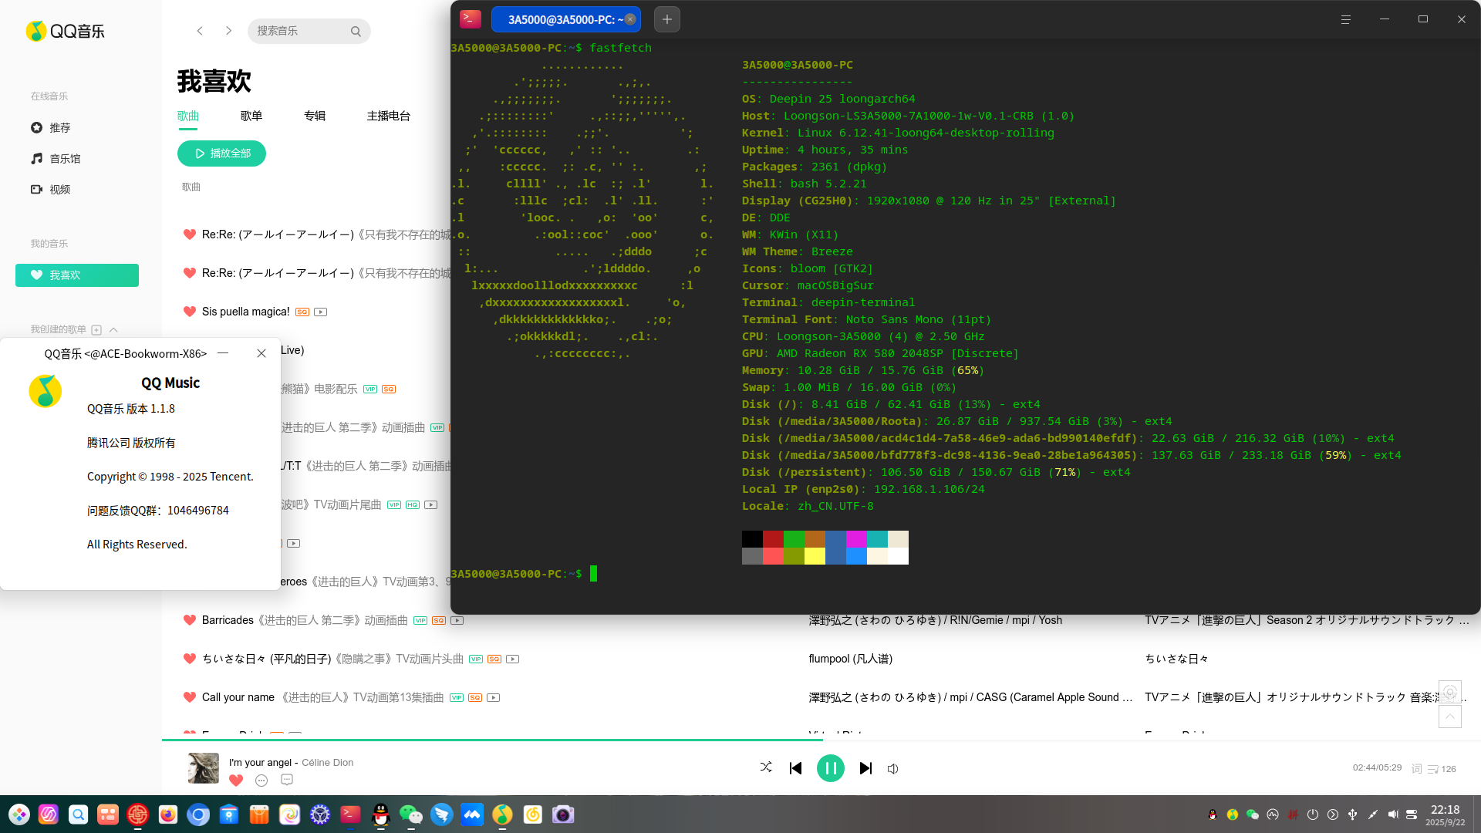Image resolution: width=1481 pixels, height=833 pixels.
Task: Unlike the song Barricades
Action: click(190, 620)
